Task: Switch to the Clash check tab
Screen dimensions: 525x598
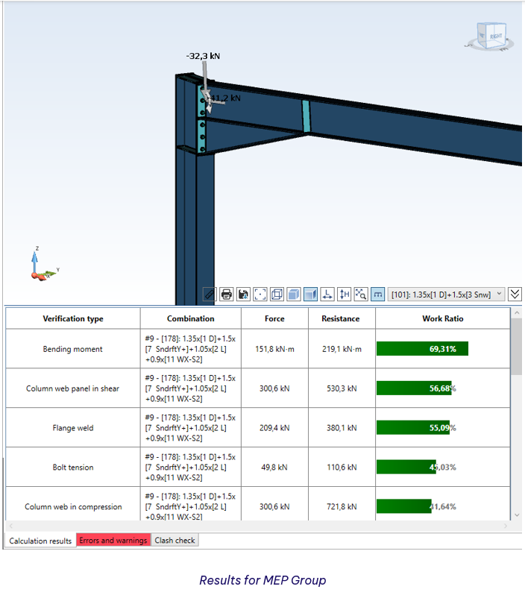Action: pos(175,541)
